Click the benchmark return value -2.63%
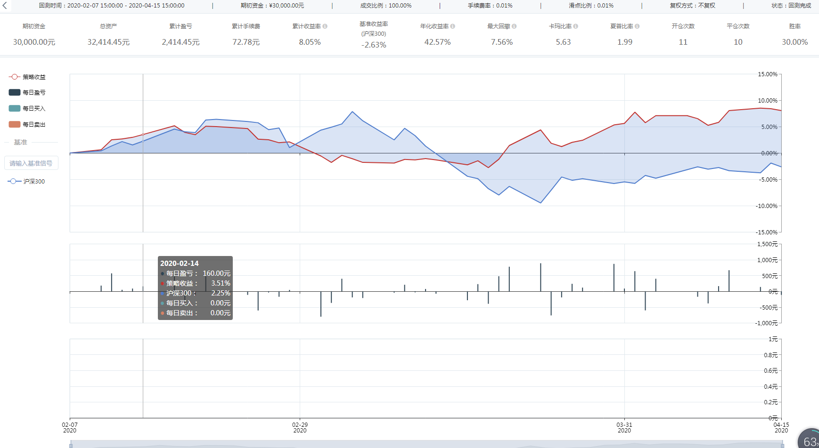Screen dimensions: 819x448 click(x=374, y=45)
